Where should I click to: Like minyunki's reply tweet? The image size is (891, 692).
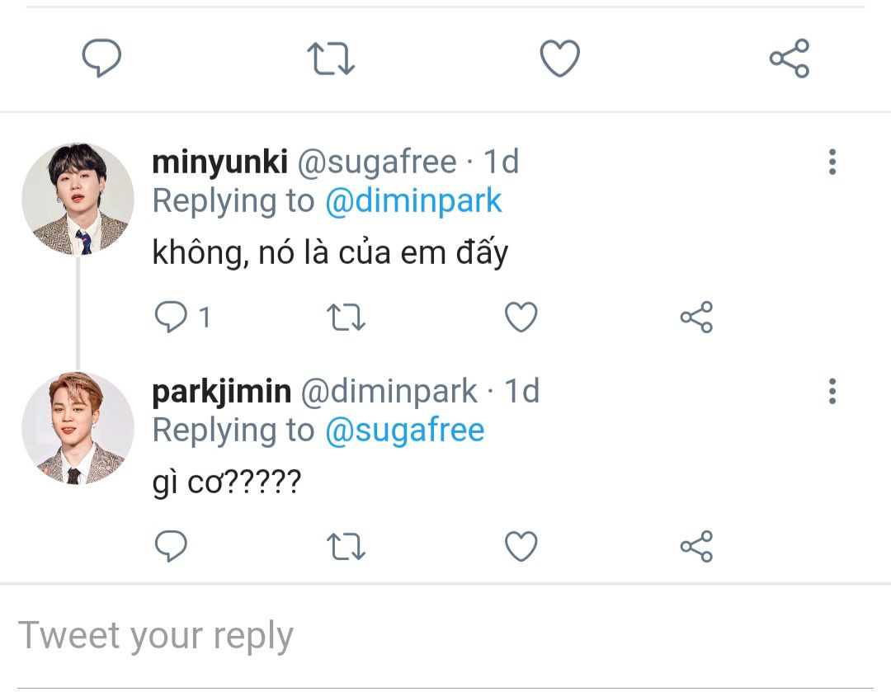521,318
